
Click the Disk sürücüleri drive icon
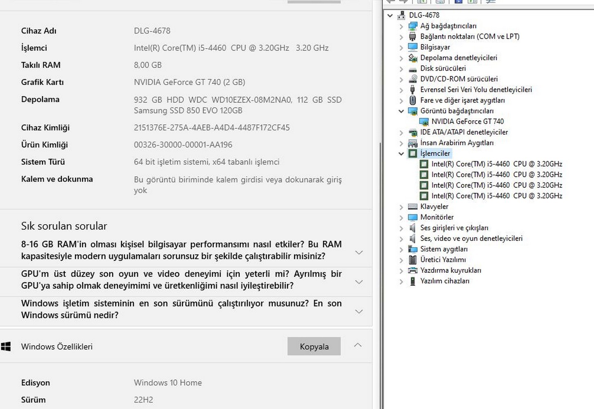coord(413,69)
